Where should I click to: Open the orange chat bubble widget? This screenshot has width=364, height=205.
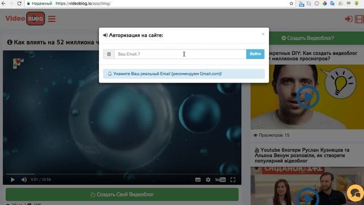(355, 193)
